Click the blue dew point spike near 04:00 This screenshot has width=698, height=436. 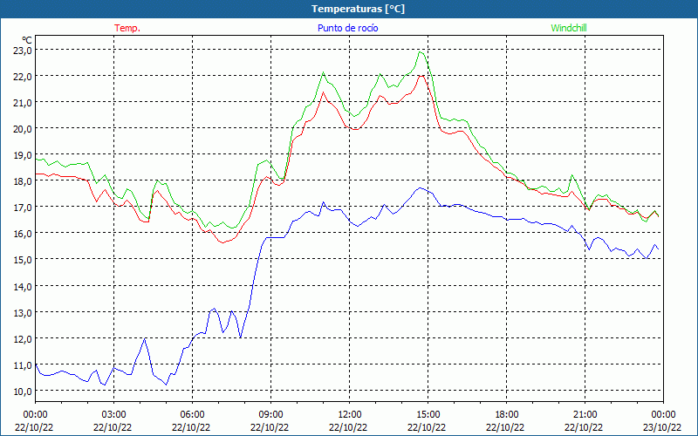coord(145,339)
